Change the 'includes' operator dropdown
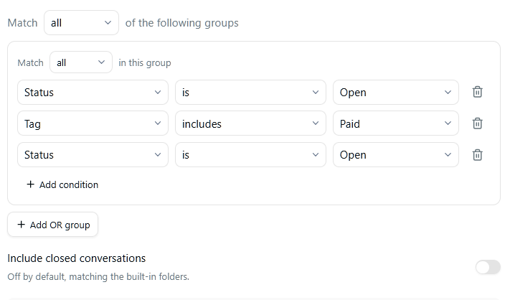510x300 pixels. [250, 123]
